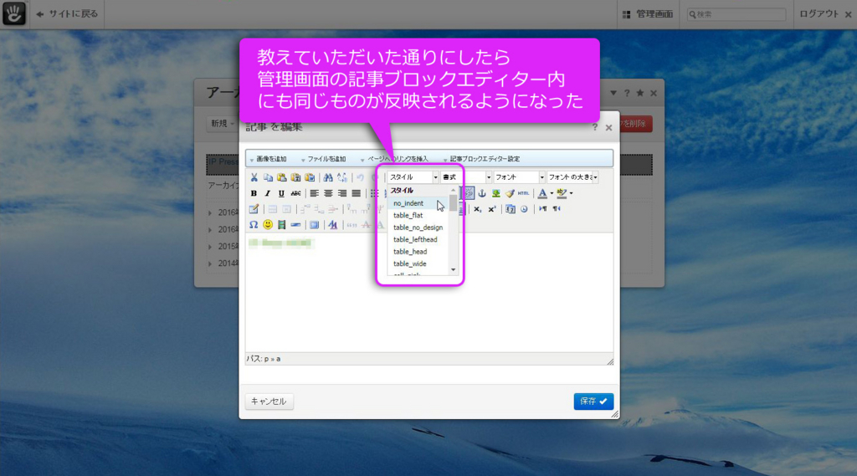The width and height of the screenshot is (857, 476).
Task: Click the star favorite icon in background panel
Action: pyautogui.click(x=640, y=93)
